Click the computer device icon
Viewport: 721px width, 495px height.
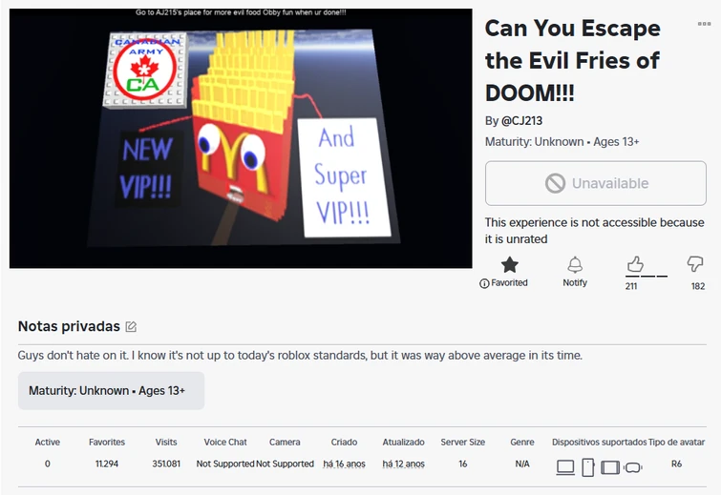565,467
